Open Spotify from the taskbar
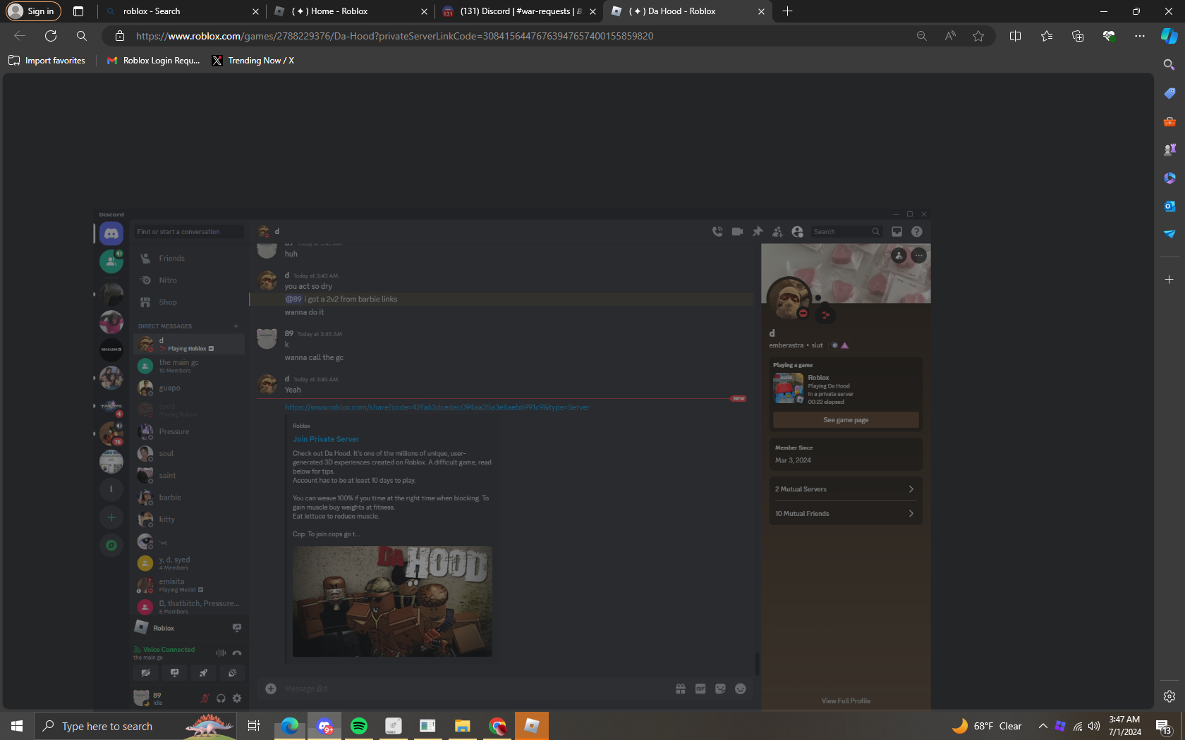This screenshot has width=1185, height=740. pos(359,726)
